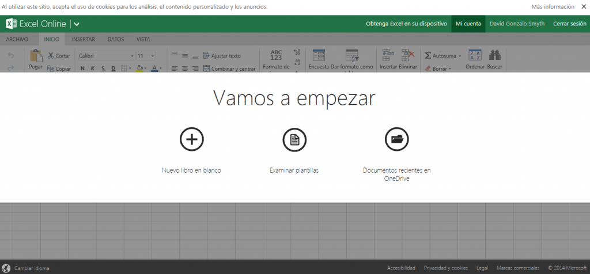Viewport: 590px width, 274px height.
Task: Toggle center text horizontally
Action: coord(185,68)
